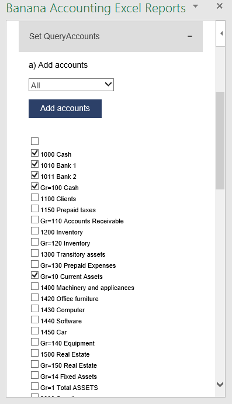Uncheck the 1010 Bank 1 checkbox
The width and height of the screenshot is (232, 404).
pyautogui.click(x=34, y=164)
